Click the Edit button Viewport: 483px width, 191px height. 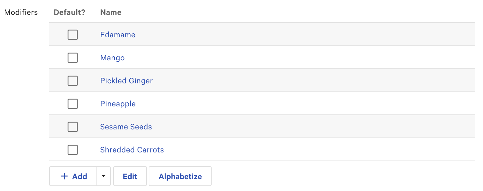pyautogui.click(x=130, y=176)
